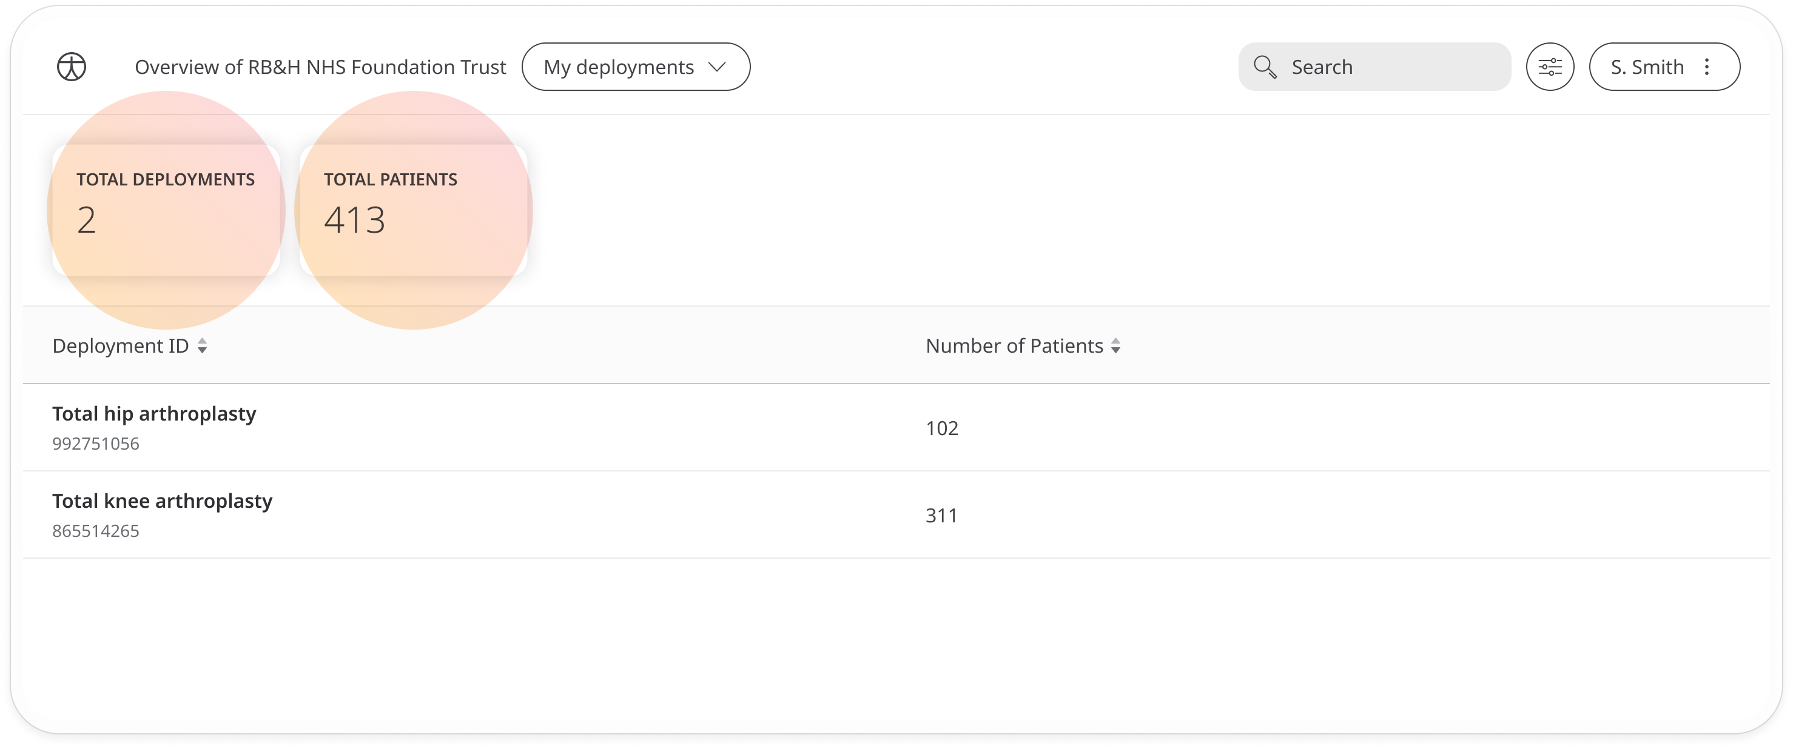Image resolution: width=1793 pixels, height=749 pixels.
Task: Click the 102 patients value
Action: pos(942,428)
